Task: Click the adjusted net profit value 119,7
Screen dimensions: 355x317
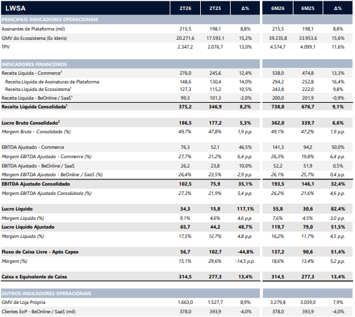Action: (278, 227)
